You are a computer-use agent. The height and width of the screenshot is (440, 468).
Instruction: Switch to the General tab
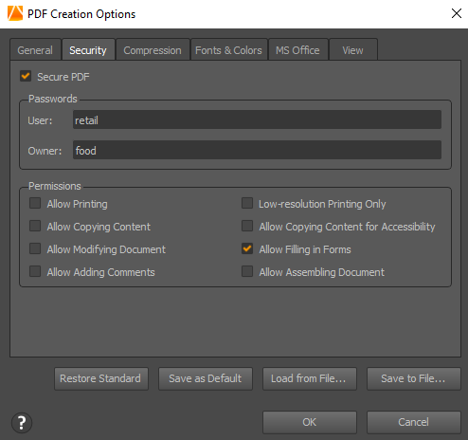(35, 50)
